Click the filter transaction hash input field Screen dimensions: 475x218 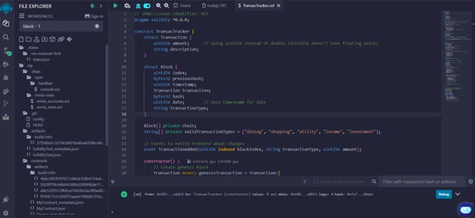click(x=422, y=181)
